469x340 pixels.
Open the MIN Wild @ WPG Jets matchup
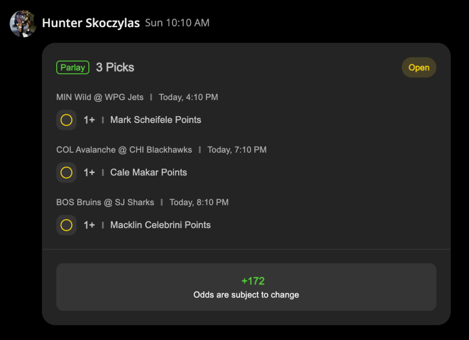pyautogui.click(x=100, y=97)
